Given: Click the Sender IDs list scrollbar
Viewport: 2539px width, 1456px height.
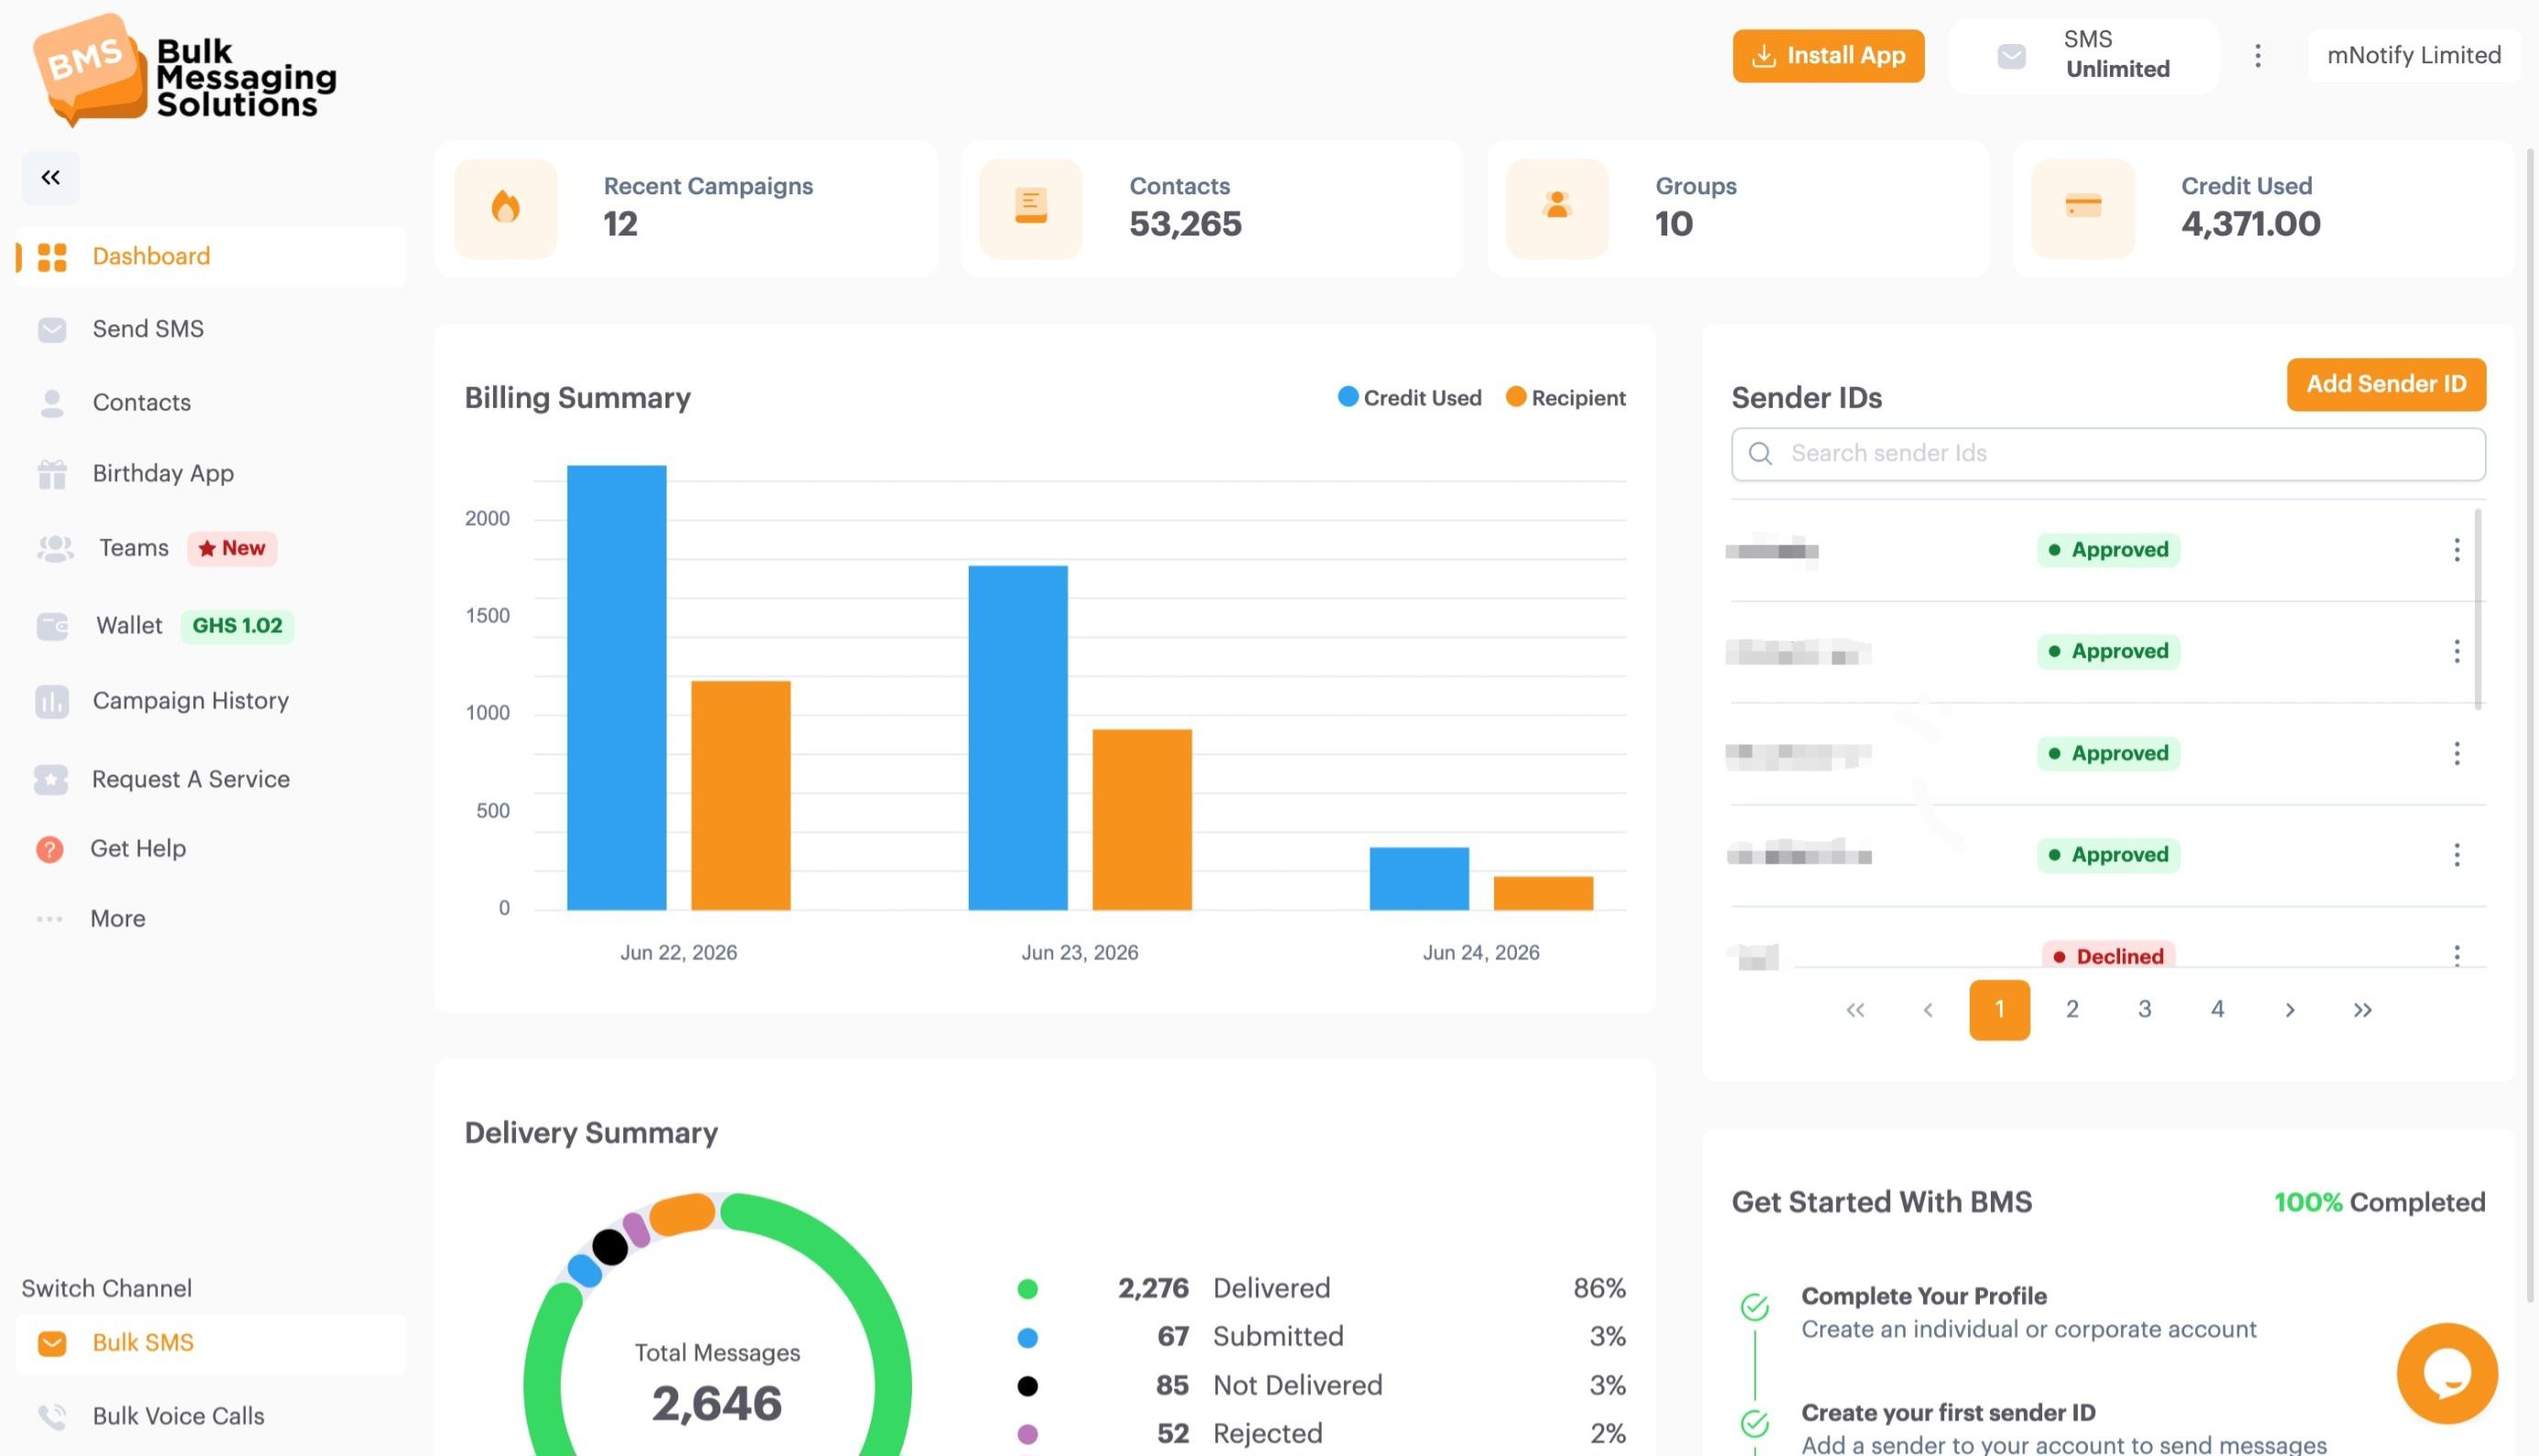Looking at the screenshot, I should 2477,609.
